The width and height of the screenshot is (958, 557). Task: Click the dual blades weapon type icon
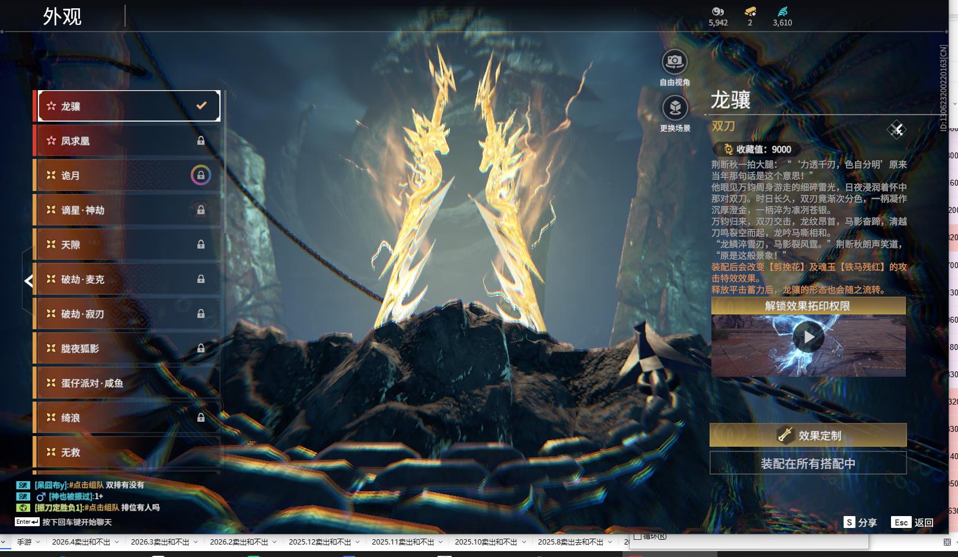[896, 129]
